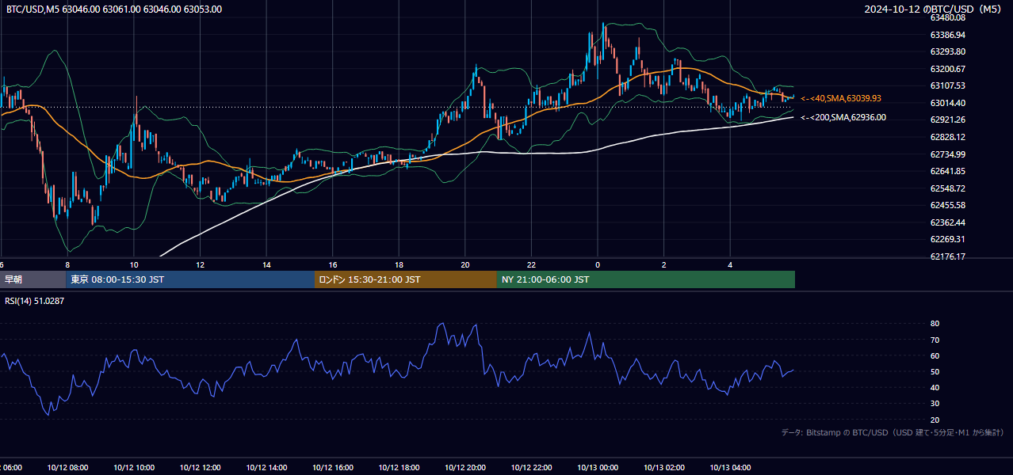Click the 東京 08:00-15:30 JST session bar

(190, 279)
